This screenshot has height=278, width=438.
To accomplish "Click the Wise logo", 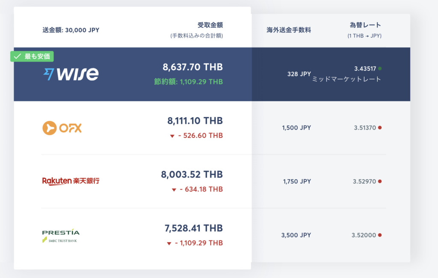I will tap(71, 74).
